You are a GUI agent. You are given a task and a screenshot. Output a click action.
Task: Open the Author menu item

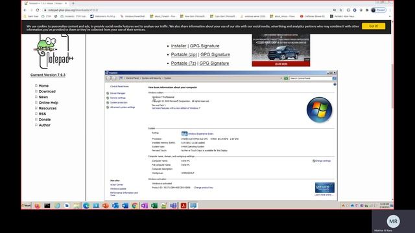[x=45, y=125]
